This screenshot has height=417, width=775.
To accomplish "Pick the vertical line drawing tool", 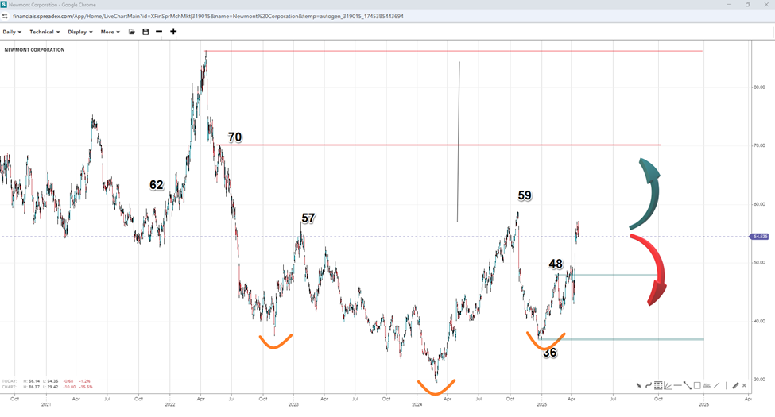I will pyautogui.click(x=727, y=385).
